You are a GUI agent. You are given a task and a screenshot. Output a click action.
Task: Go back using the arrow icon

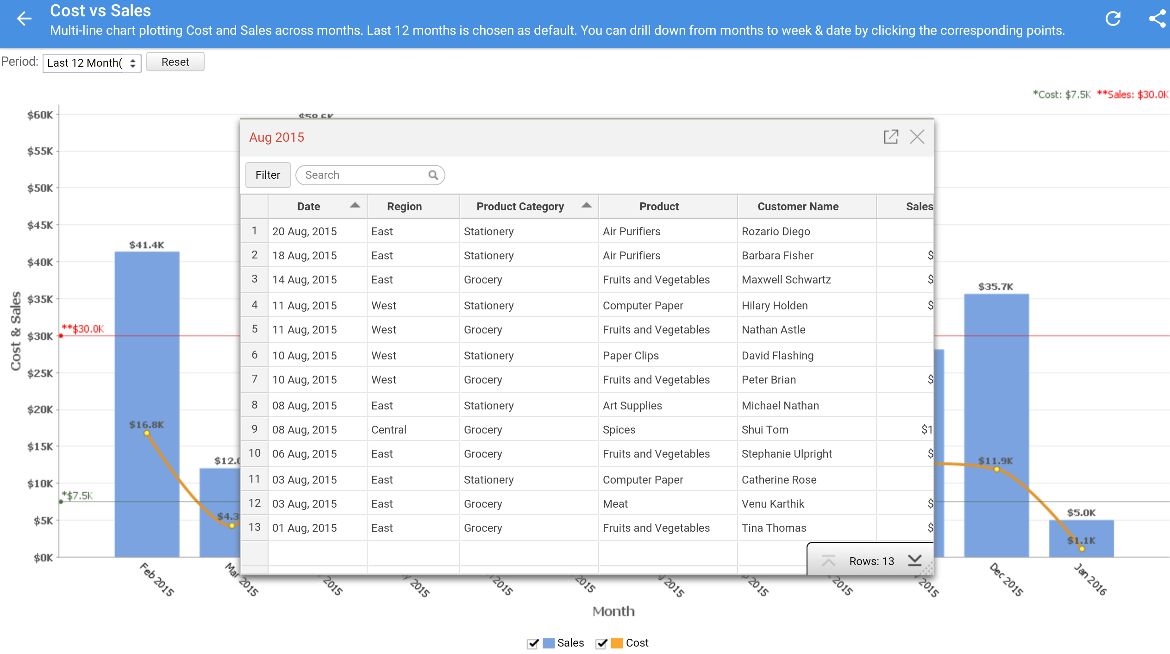tap(24, 19)
